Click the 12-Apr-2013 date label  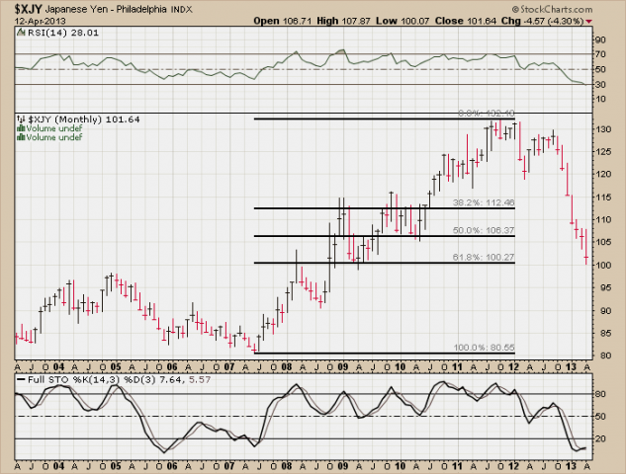(41, 21)
